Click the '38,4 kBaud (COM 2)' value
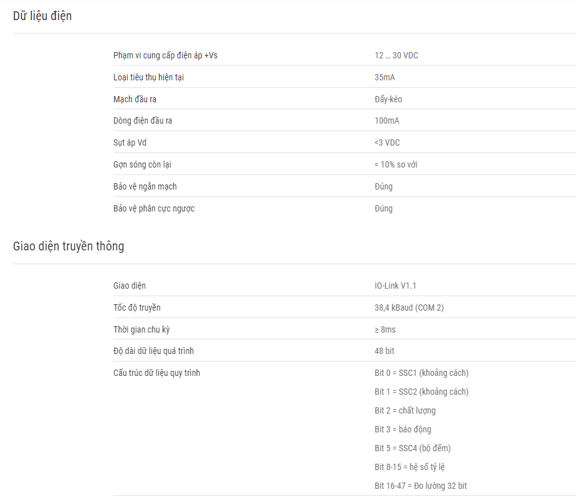576x497 pixels. click(x=409, y=307)
